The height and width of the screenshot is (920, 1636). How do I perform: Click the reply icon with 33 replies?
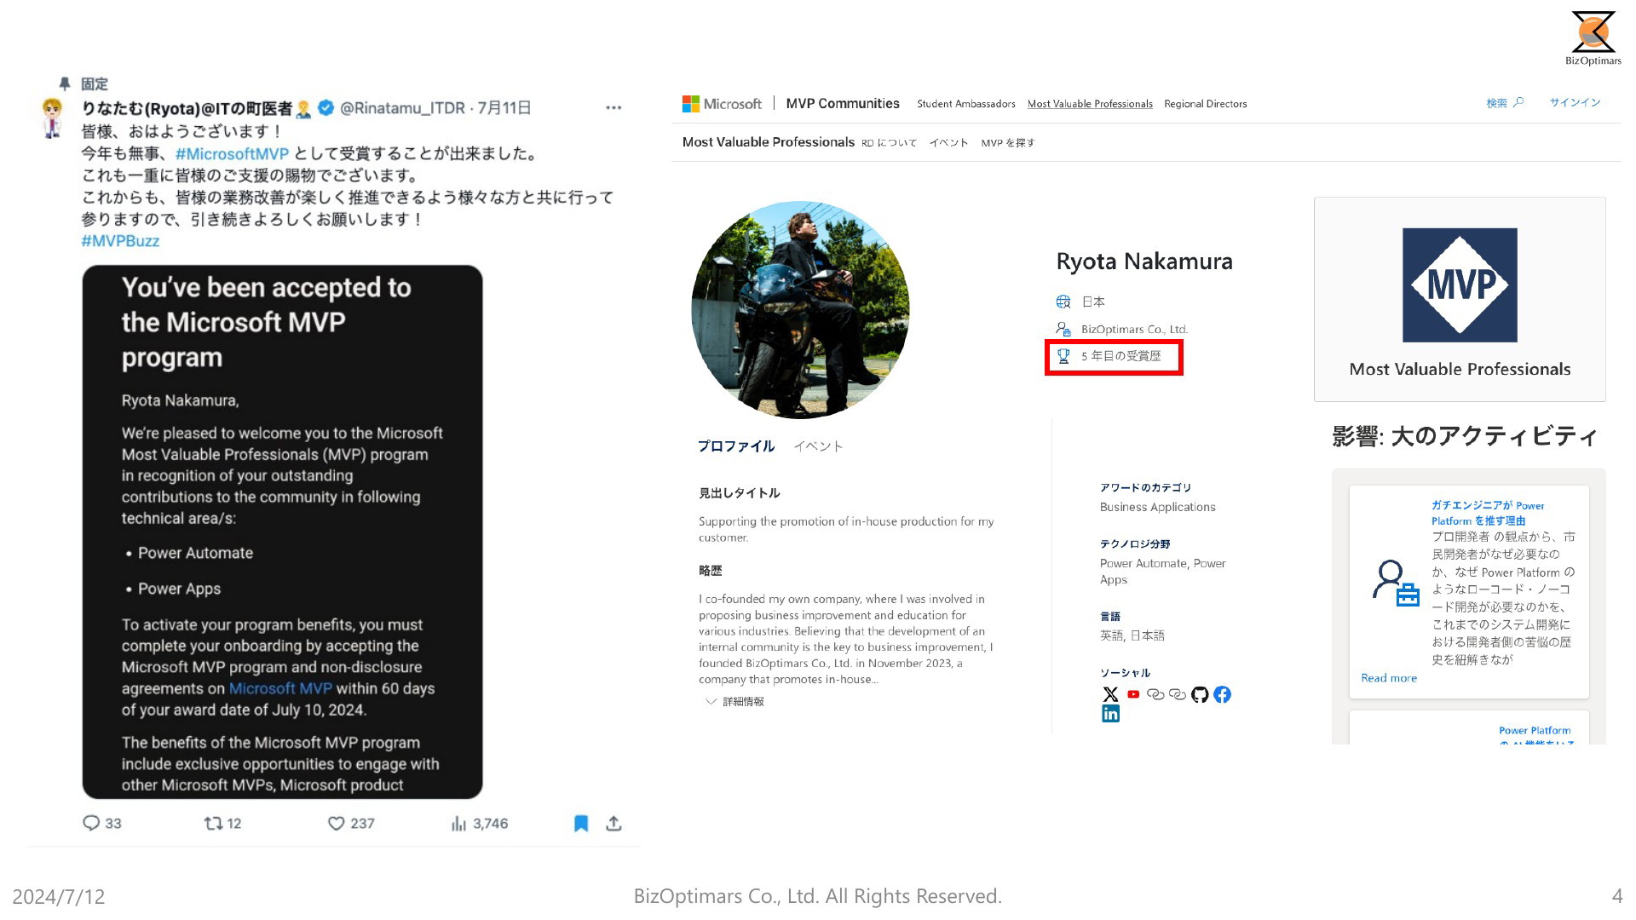pos(91,823)
